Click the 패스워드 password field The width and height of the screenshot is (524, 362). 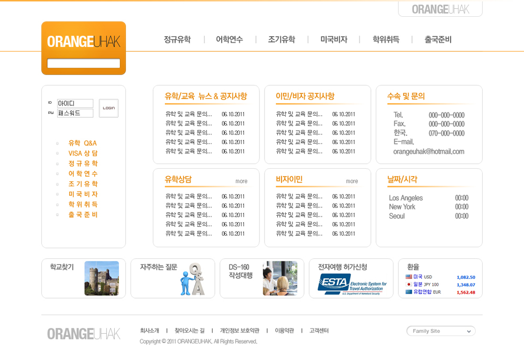point(75,113)
